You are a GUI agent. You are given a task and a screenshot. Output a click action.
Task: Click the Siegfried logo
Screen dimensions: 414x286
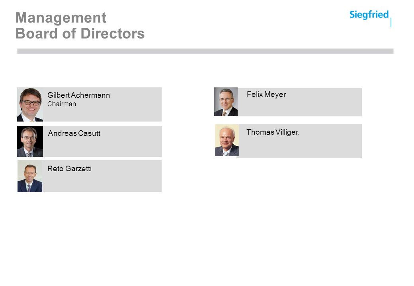coord(369,14)
